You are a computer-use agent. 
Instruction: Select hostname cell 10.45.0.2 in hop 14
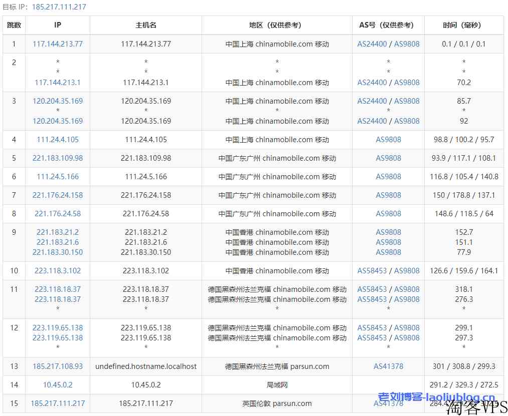(x=146, y=385)
